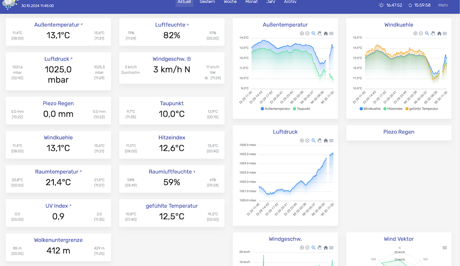460x266 pixels.
Task: Toggle the gefühlte Temperatur legend series
Action: click(x=421, y=109)
